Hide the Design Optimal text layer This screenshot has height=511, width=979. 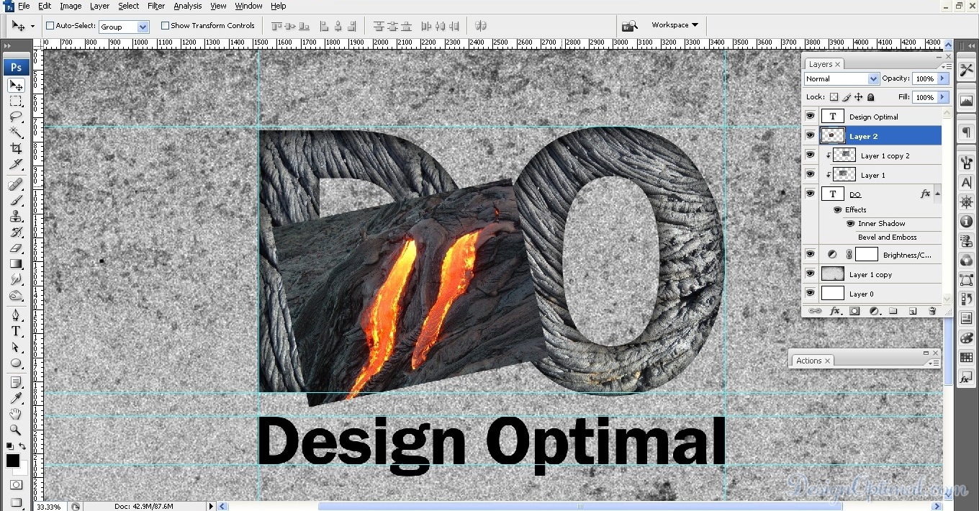click(810, 116)
